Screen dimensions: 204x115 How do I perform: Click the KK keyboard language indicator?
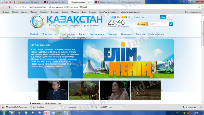click(x=177, y=112)
